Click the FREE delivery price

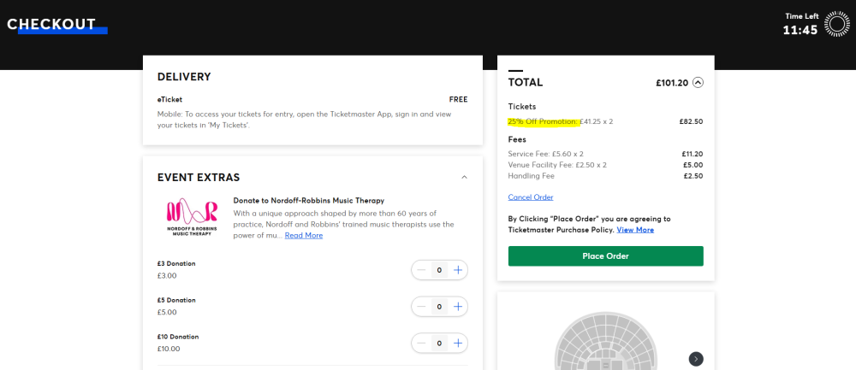point(459,100)
